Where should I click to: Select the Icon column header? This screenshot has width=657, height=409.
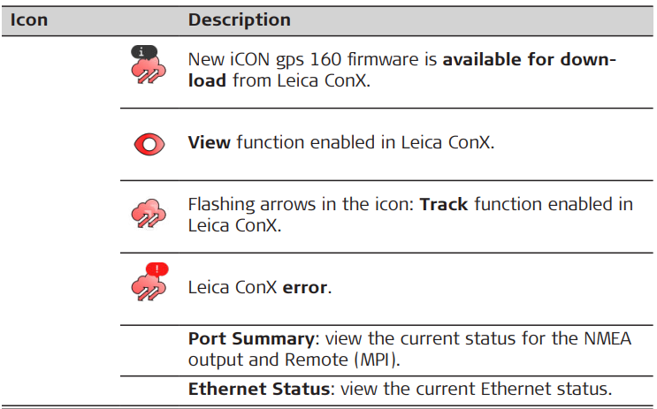tap(29, 19)
